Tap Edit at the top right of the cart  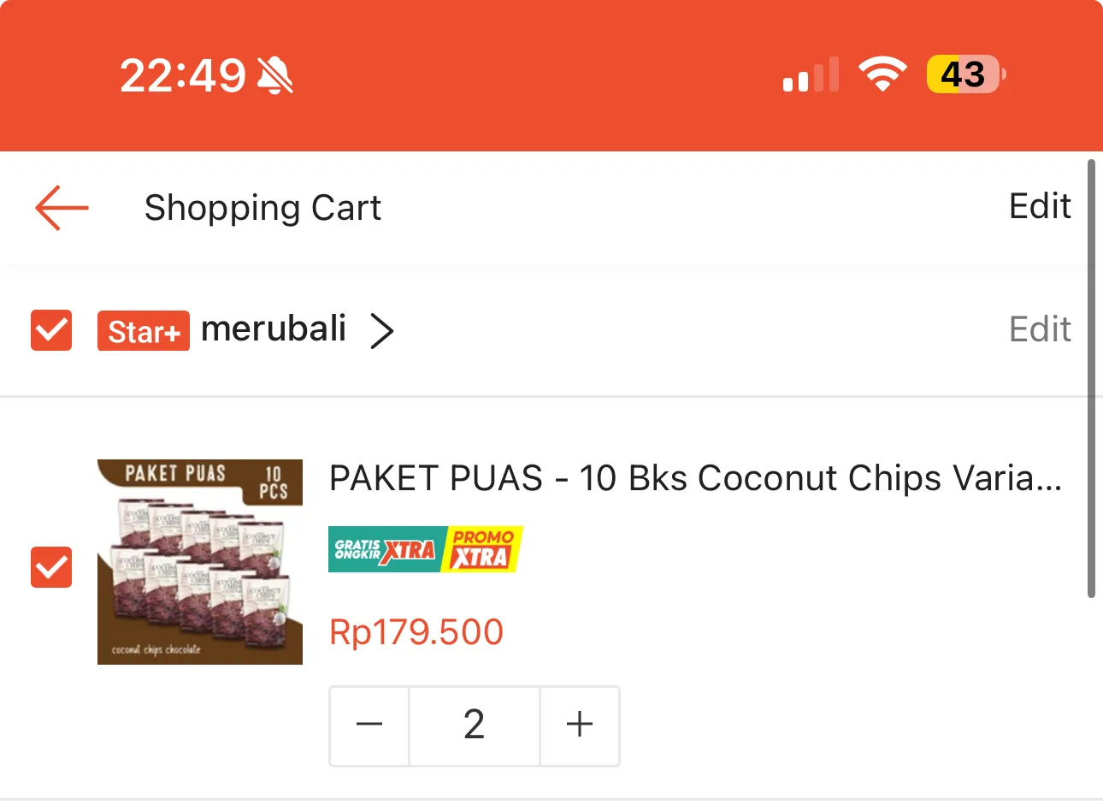(x=1039, y=206)
